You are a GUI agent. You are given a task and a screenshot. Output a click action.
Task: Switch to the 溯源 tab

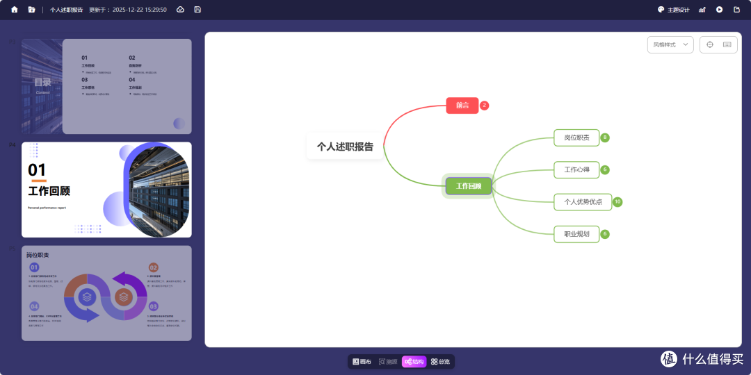(x=388, y=362)
